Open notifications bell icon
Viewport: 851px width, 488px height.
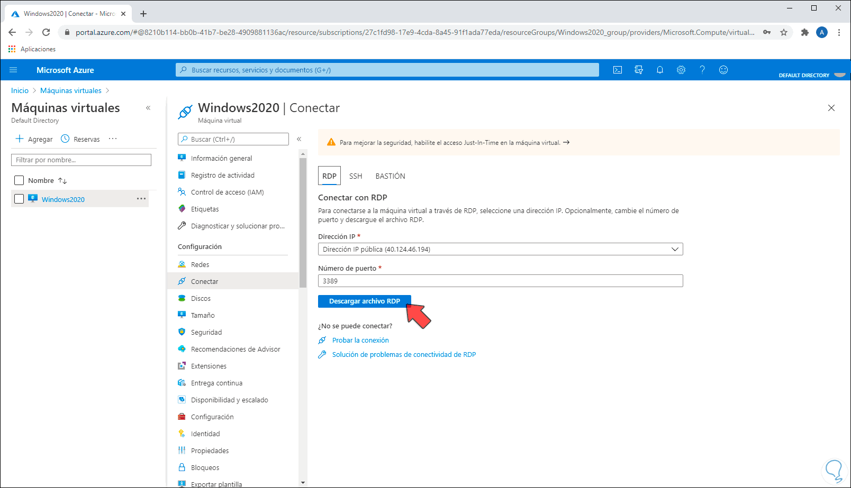click(660, 70)
